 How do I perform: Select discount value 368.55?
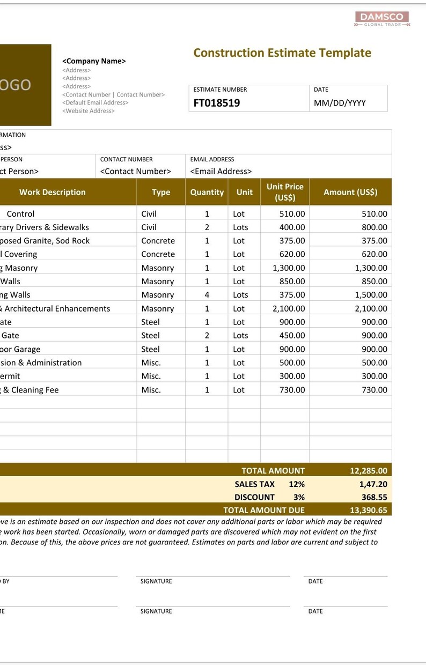(x=374, y=497)
